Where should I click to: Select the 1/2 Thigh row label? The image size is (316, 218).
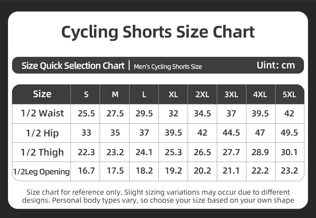(42, 152)
